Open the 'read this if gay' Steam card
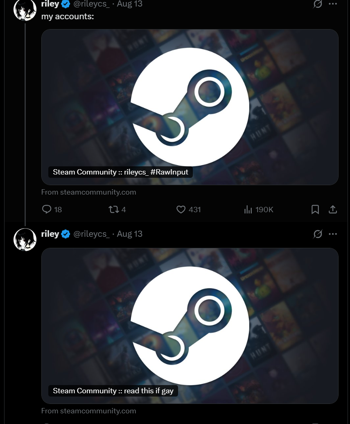The width and height of the screenshot is (350, 424). [x=190, y=326]
